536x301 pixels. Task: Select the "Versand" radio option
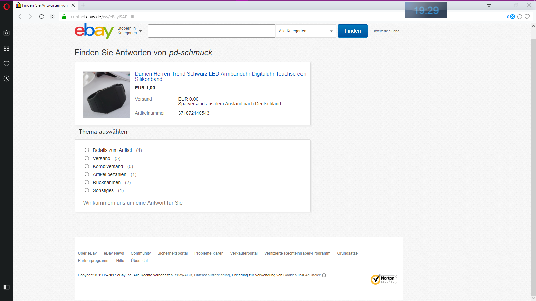tap(87, 158)
